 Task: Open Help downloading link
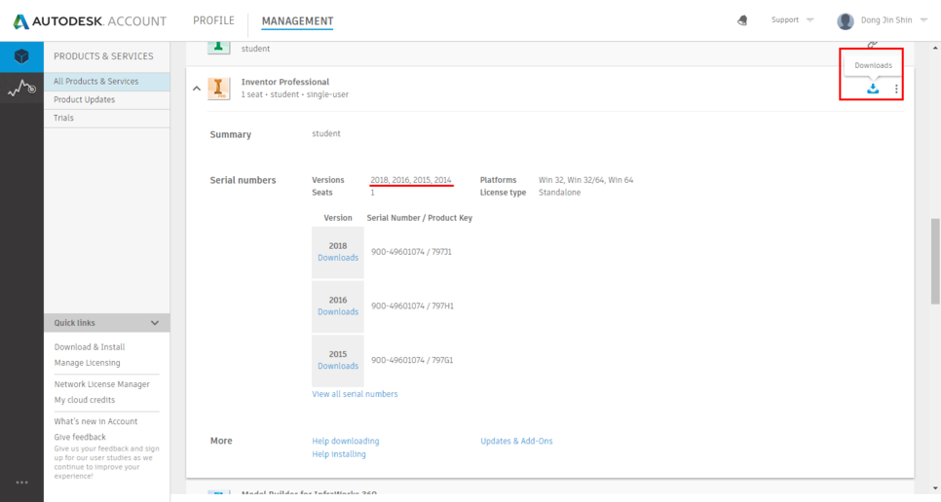pos(346,441)
